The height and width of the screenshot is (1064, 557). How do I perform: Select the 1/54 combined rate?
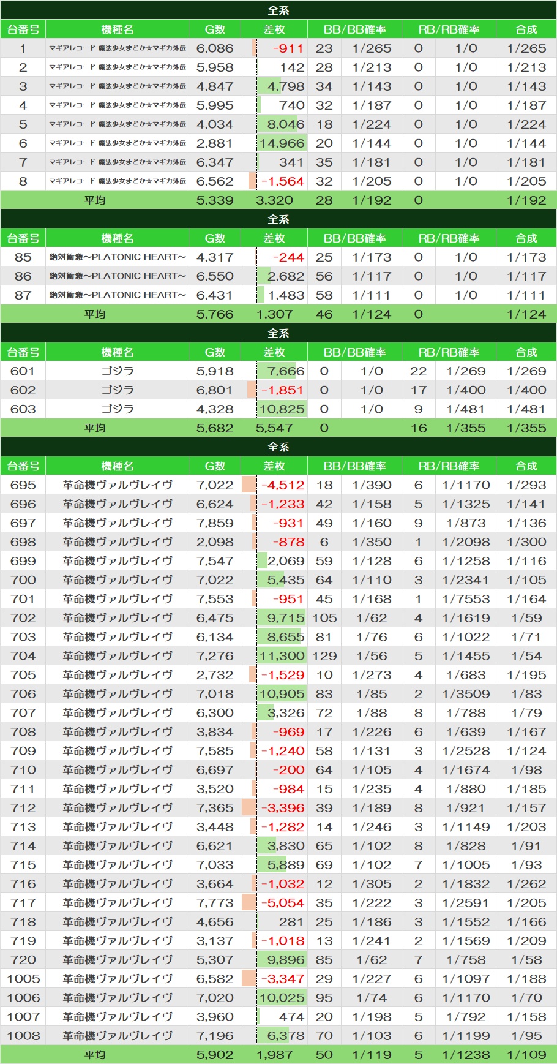coord(526,656)
